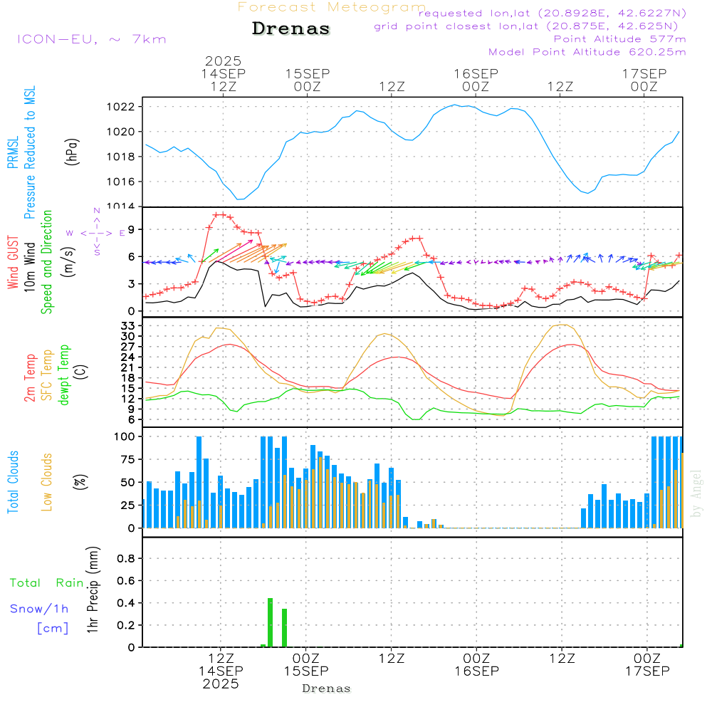
Task: Click the '2m Temp' red legend label
Action: coord(30,378)
